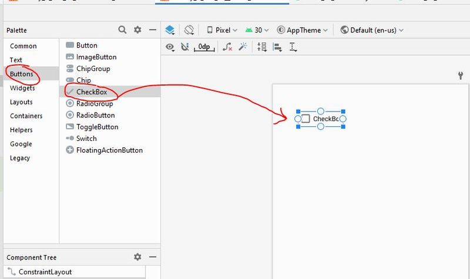Select the Helpers palette category

point(21,130)
